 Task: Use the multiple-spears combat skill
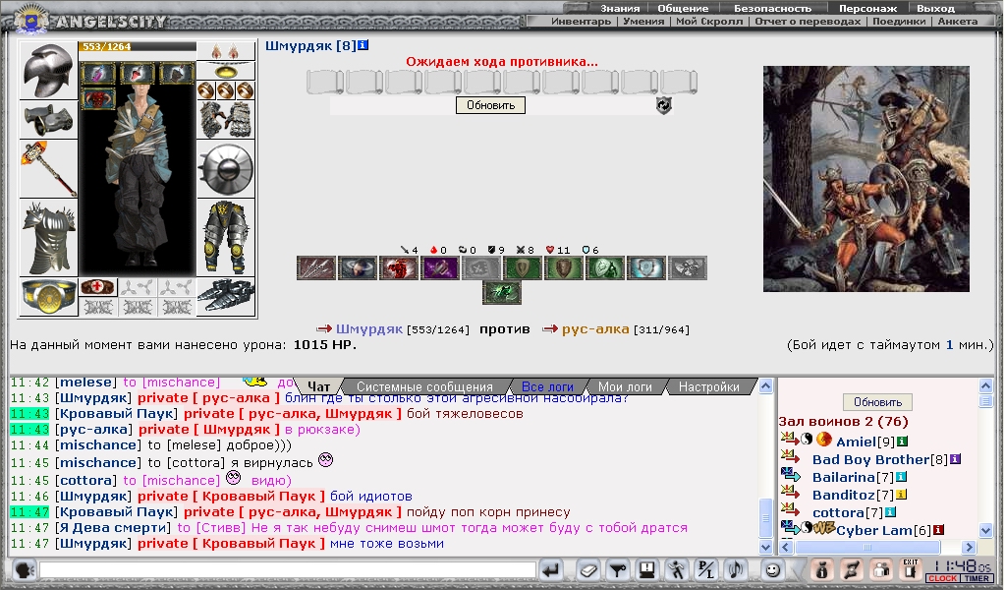316,268
